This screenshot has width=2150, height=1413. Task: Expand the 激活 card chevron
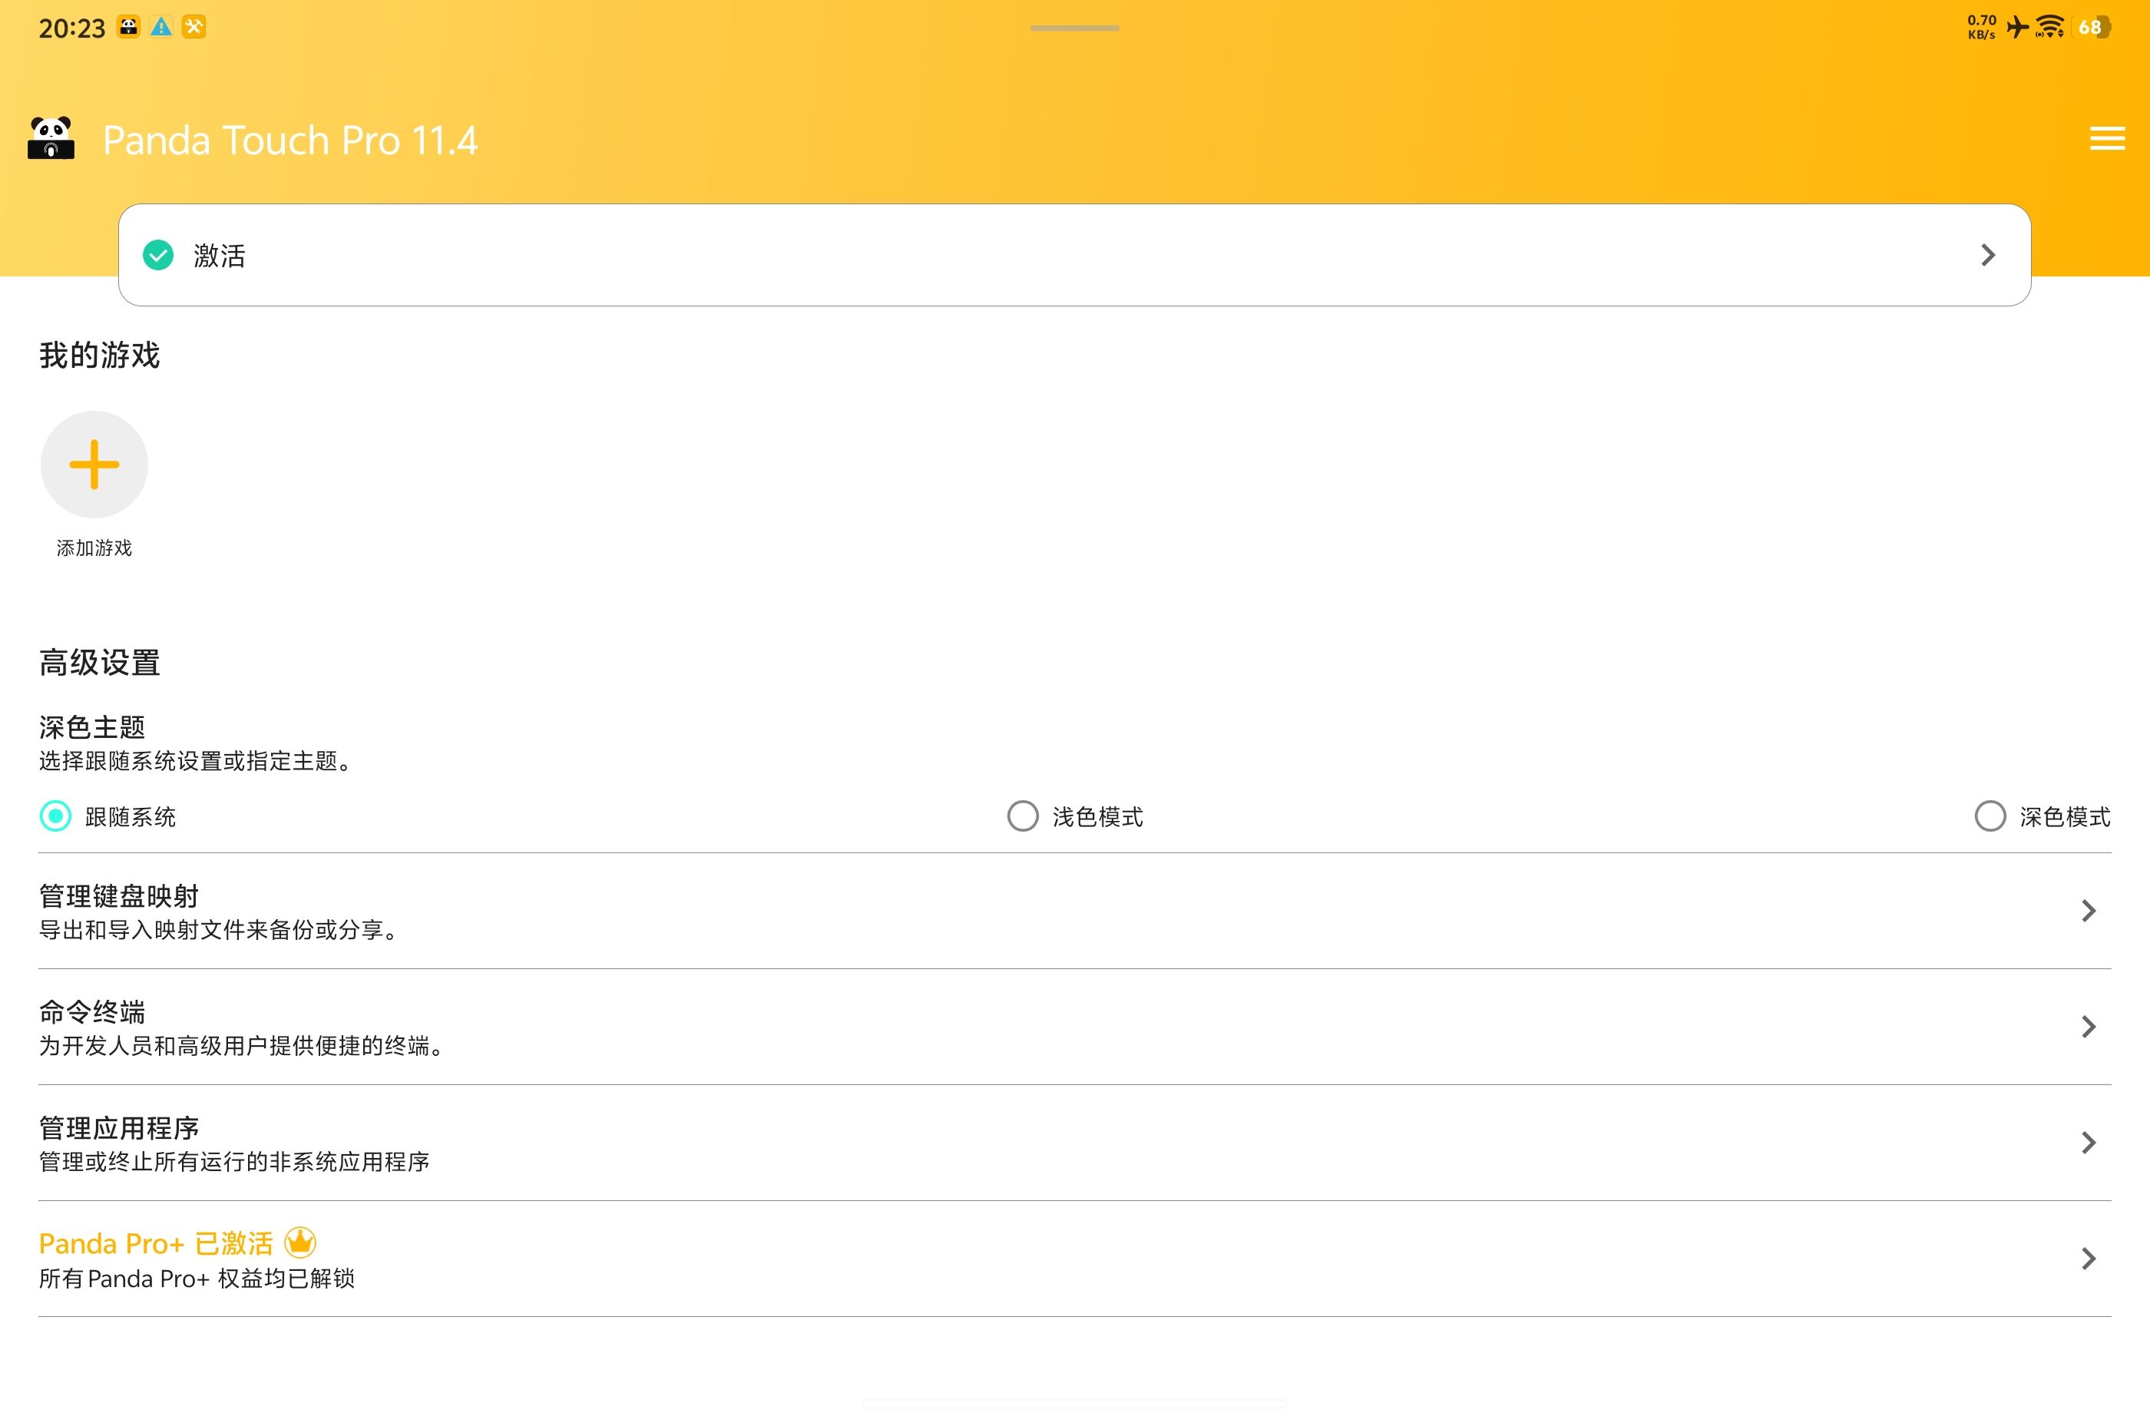click(1988, 256)
